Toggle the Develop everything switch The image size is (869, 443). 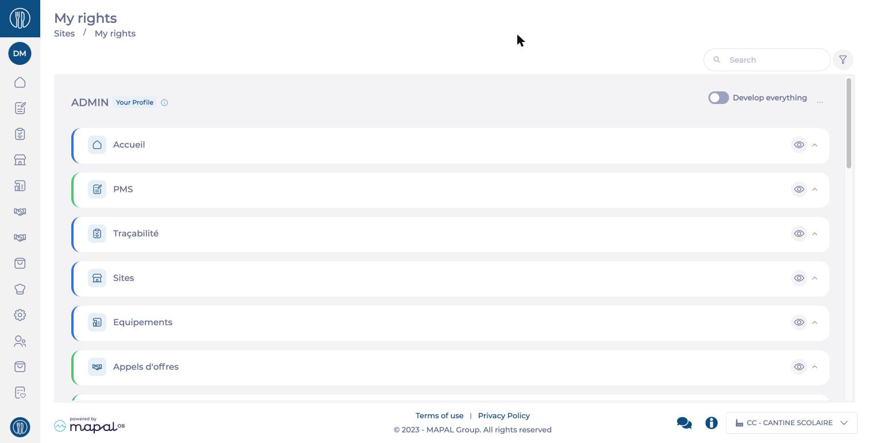pyautogui.click(x=718, y=98)
